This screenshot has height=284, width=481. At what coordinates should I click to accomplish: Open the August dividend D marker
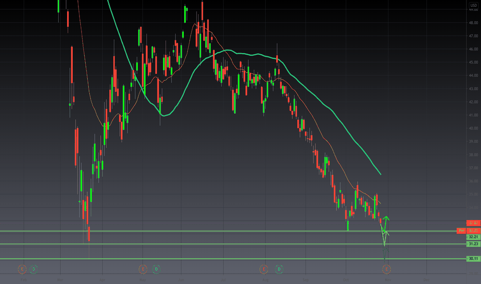point(279,269)
